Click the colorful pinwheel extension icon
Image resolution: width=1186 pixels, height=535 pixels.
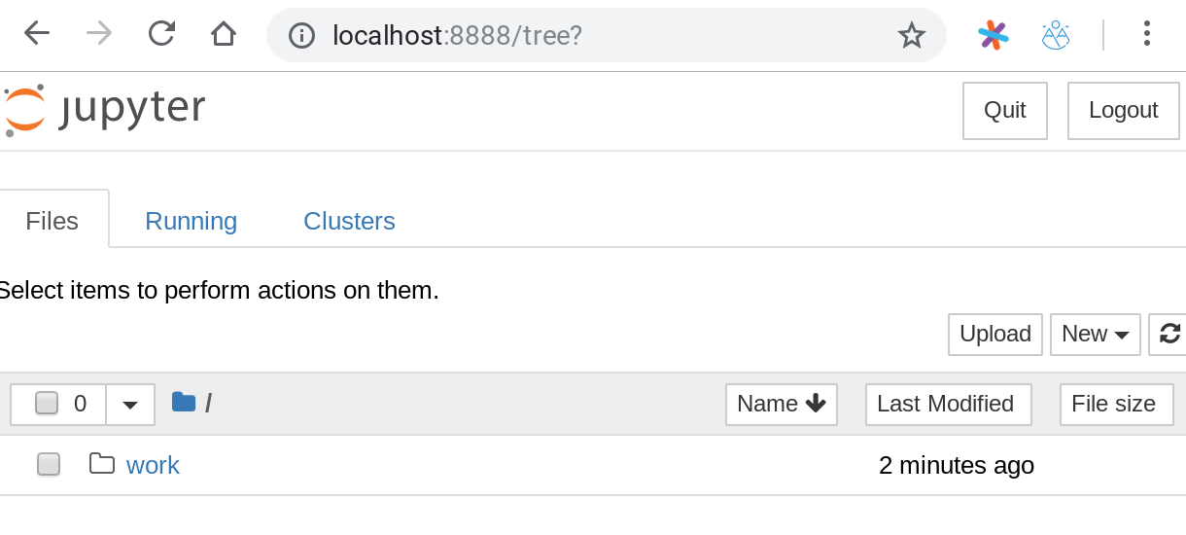(993, 35)
